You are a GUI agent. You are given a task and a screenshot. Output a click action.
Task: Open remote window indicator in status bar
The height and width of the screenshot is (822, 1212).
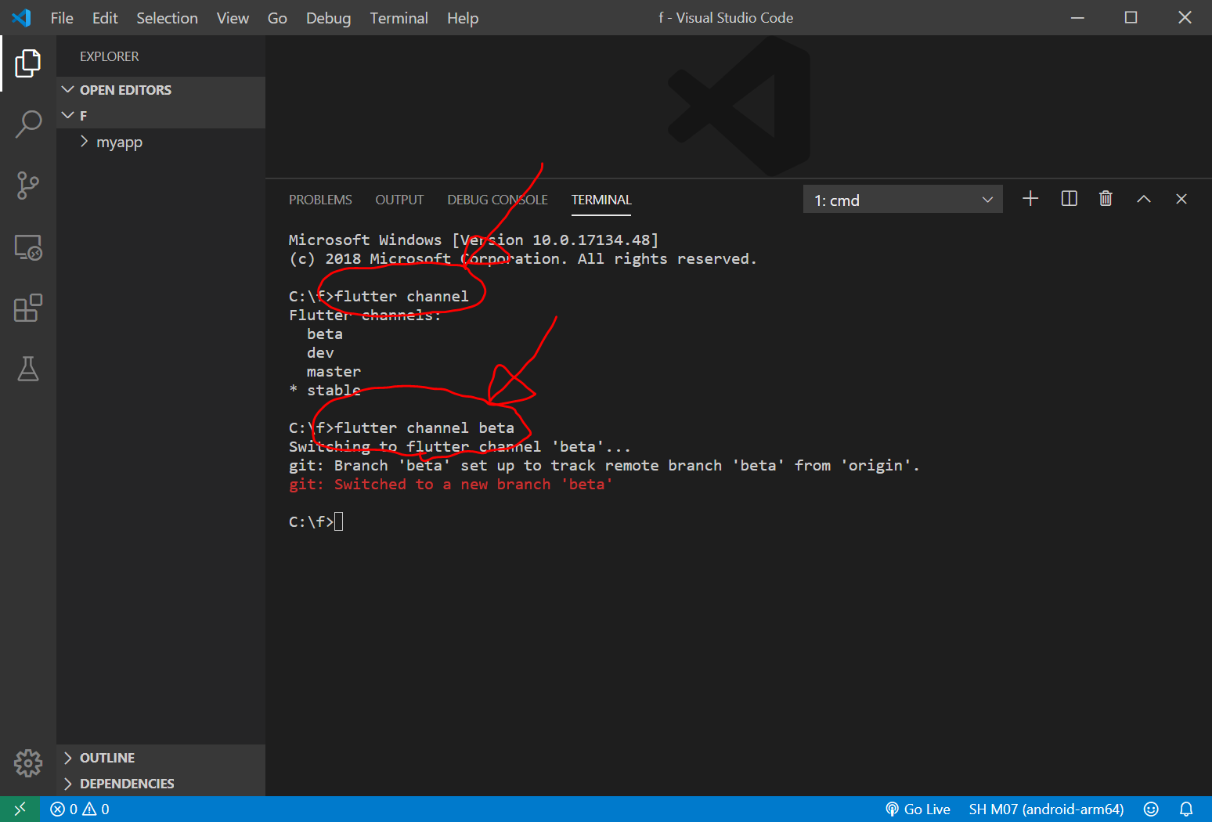[20, 809]
